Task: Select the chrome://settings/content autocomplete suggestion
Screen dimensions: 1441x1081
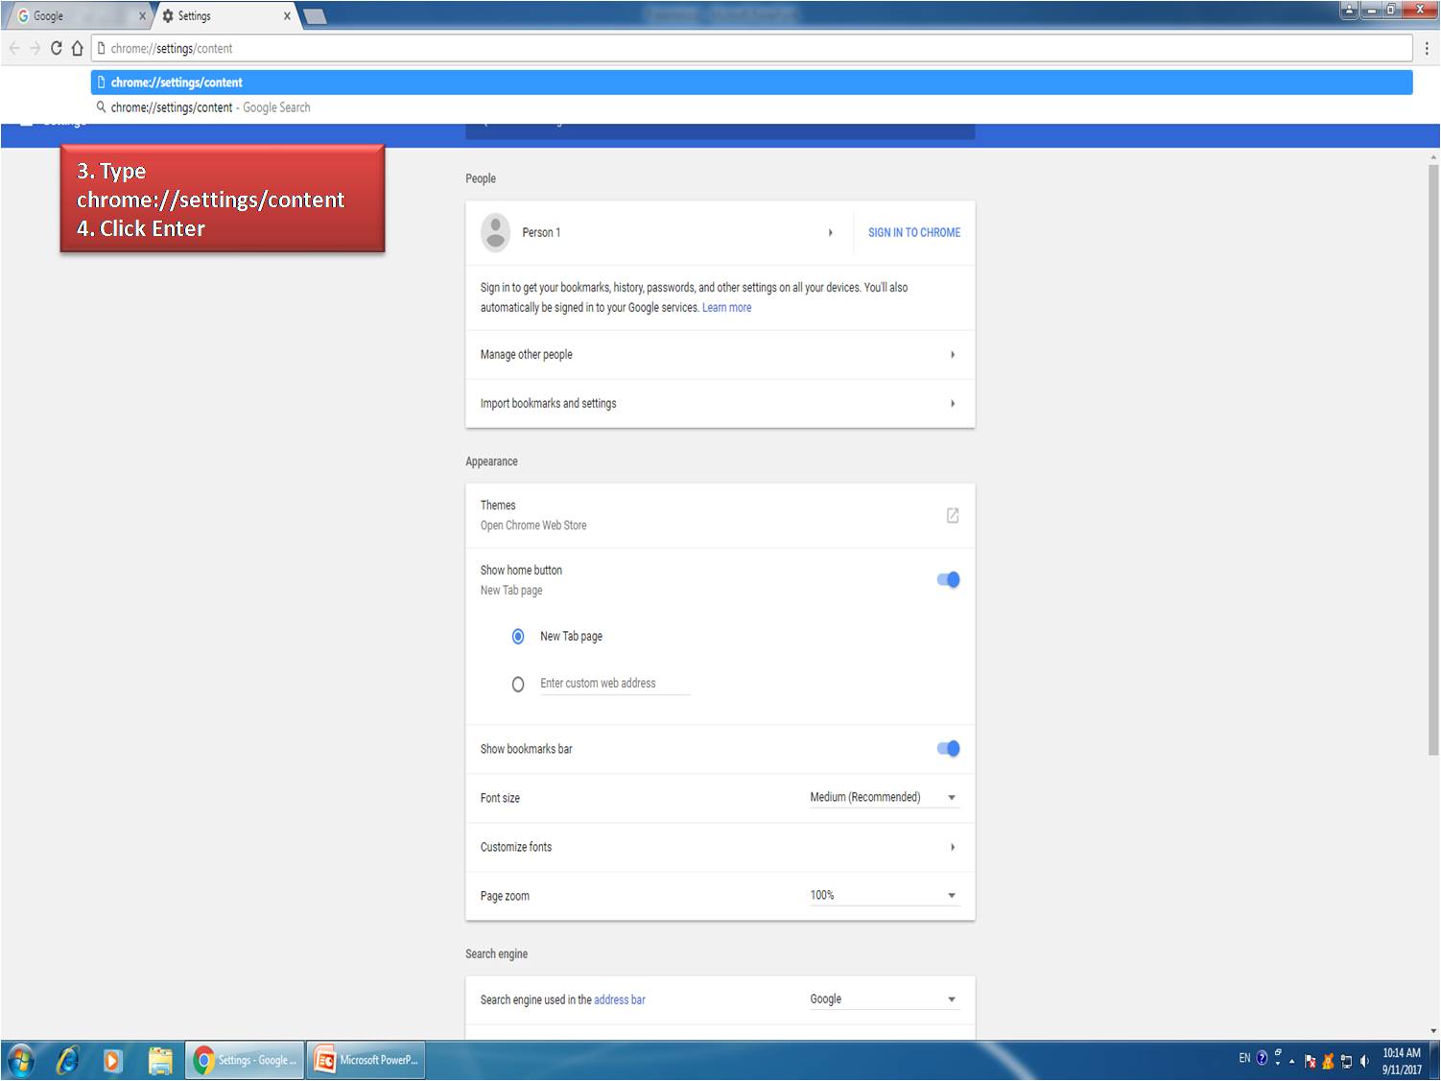Action: click(751, 82)
